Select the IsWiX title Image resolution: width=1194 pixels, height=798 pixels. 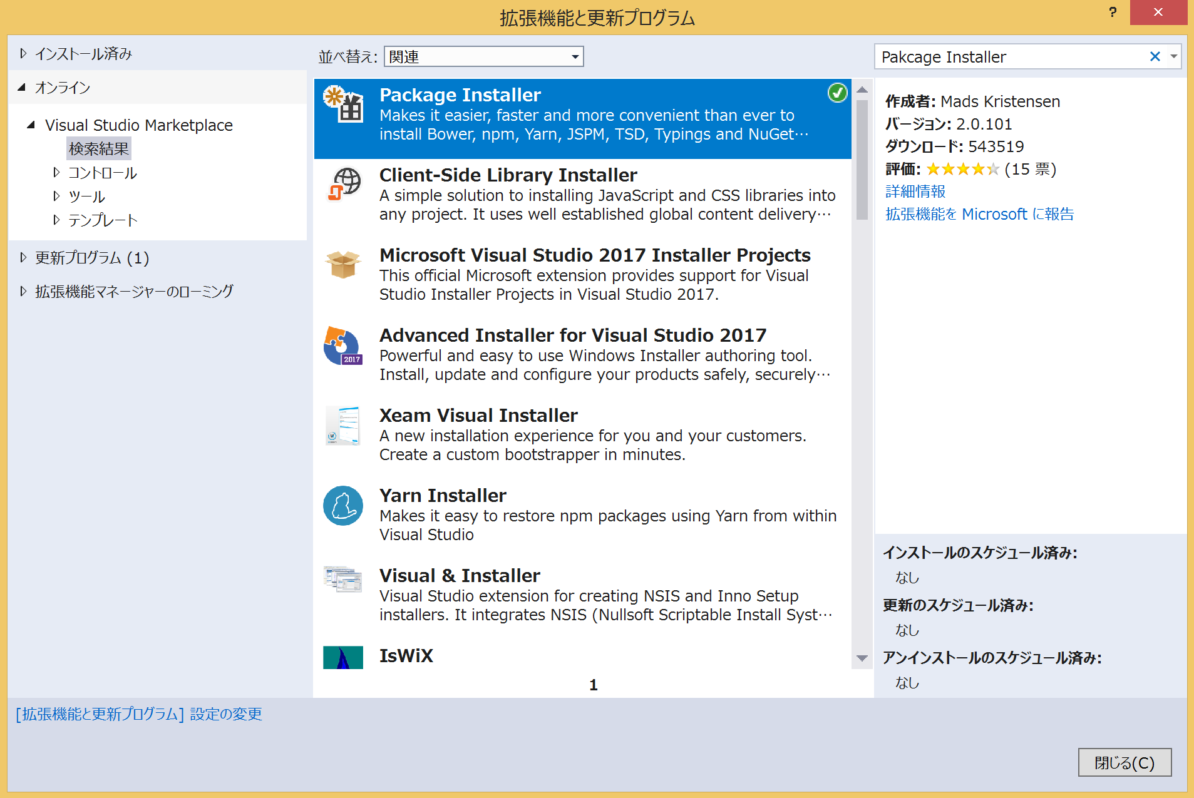[x=406, y=655]
